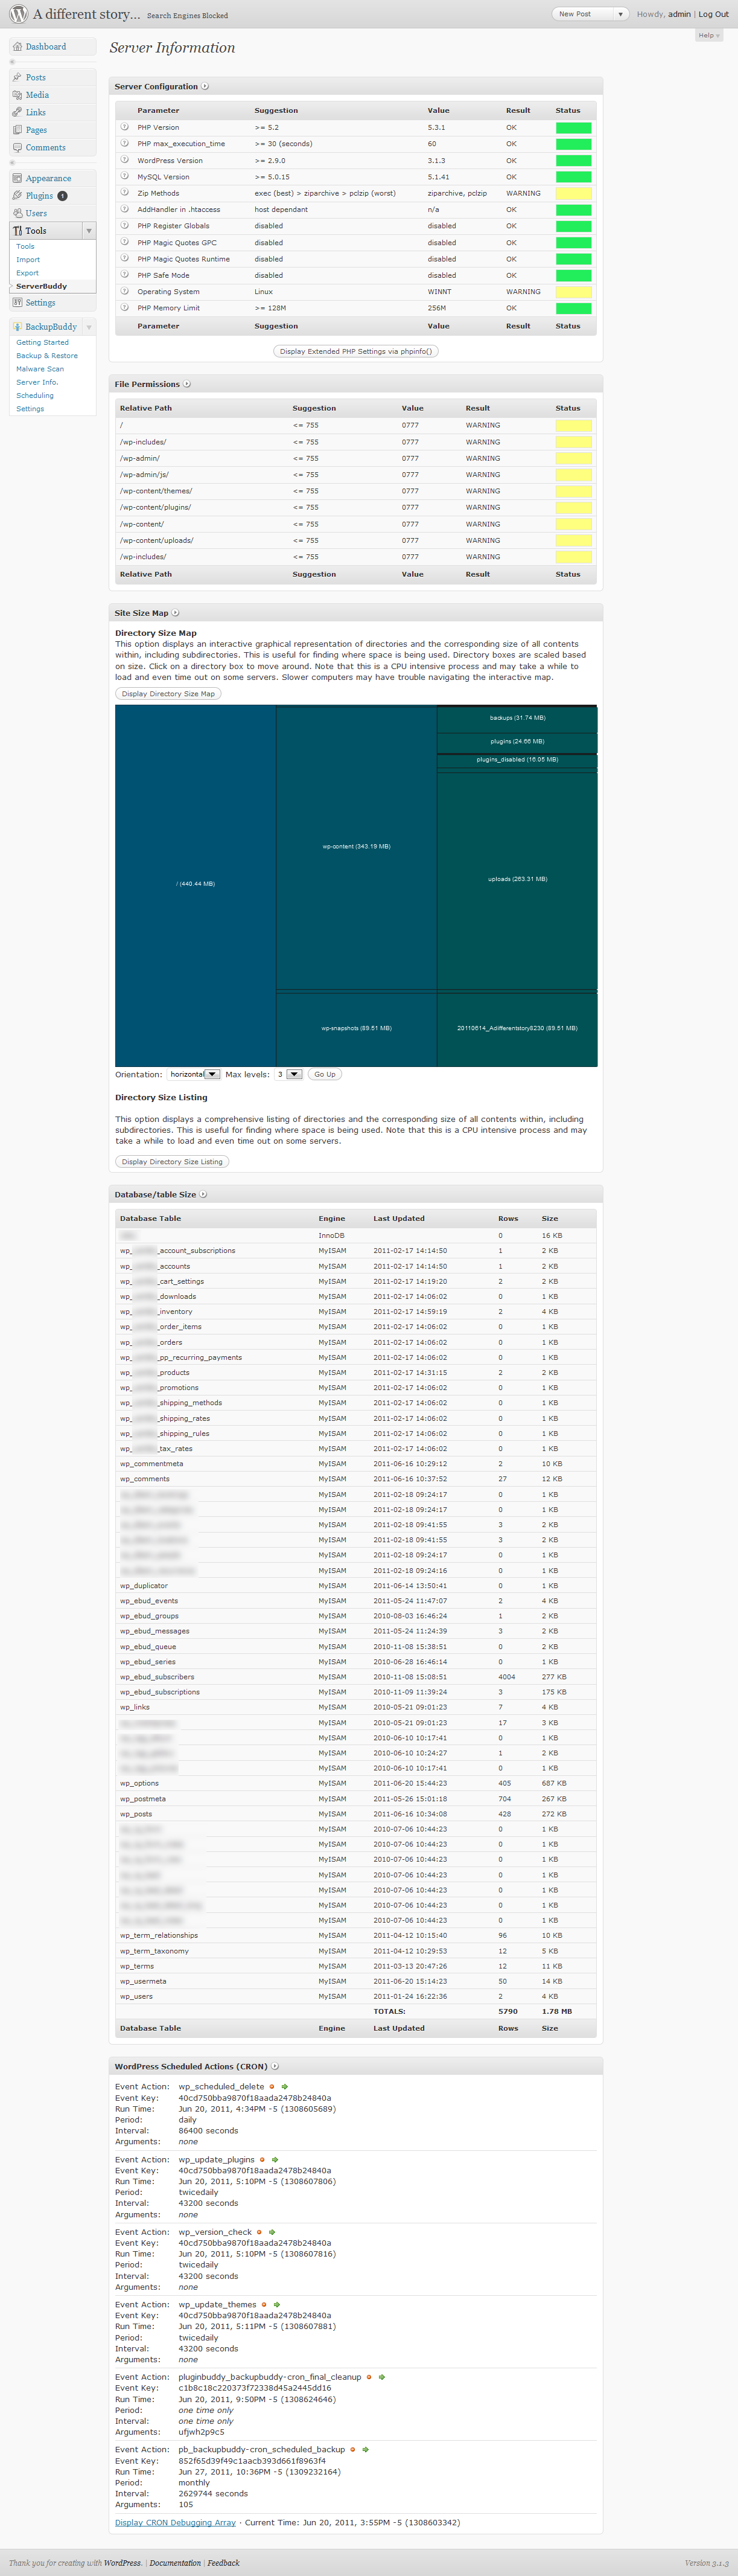Click the WordPress logo in header
The image size is (738, 2576).
click(x=18, y=14)
